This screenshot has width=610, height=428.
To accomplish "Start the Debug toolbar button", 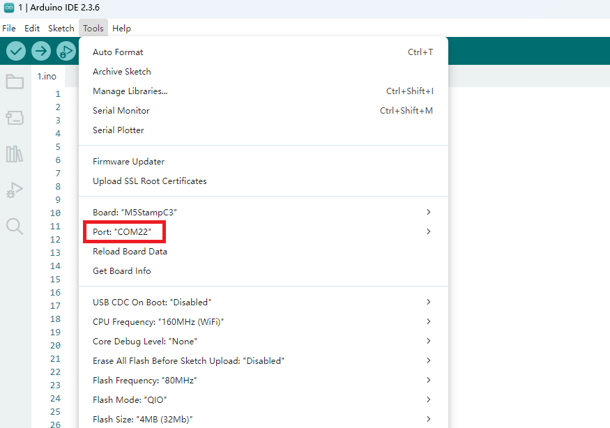I will pos(66,51).
